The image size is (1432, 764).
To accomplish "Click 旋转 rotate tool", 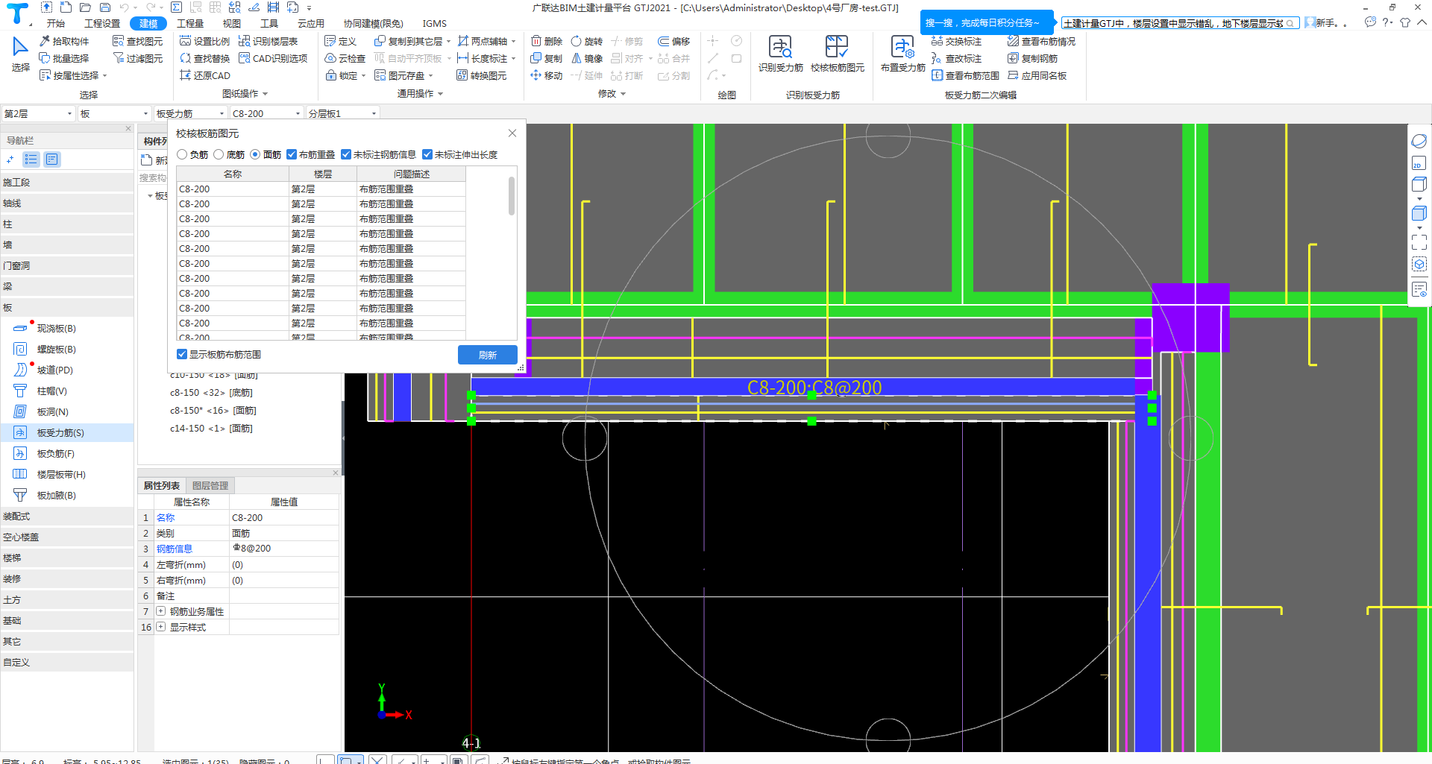I will (587, 41).
